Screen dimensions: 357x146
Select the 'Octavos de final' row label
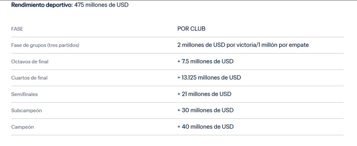[30, 62]
